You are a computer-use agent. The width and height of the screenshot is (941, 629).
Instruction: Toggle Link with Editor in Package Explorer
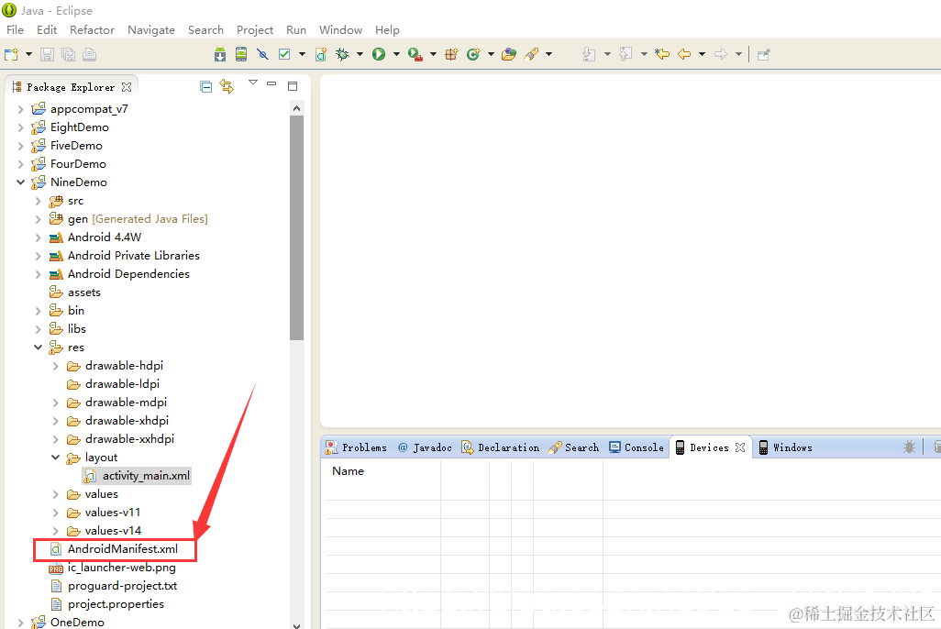pos(227,86)
